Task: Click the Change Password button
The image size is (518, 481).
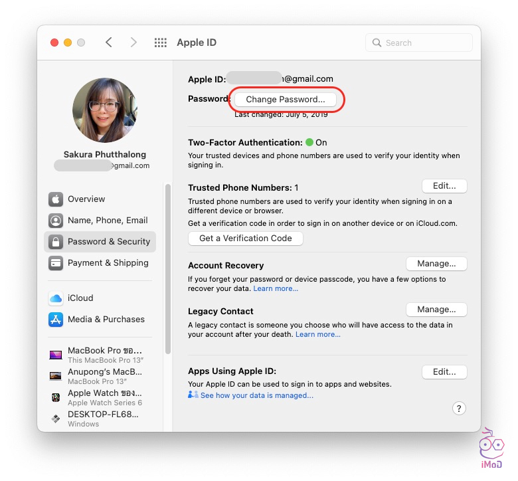Action: coord(285,100)
